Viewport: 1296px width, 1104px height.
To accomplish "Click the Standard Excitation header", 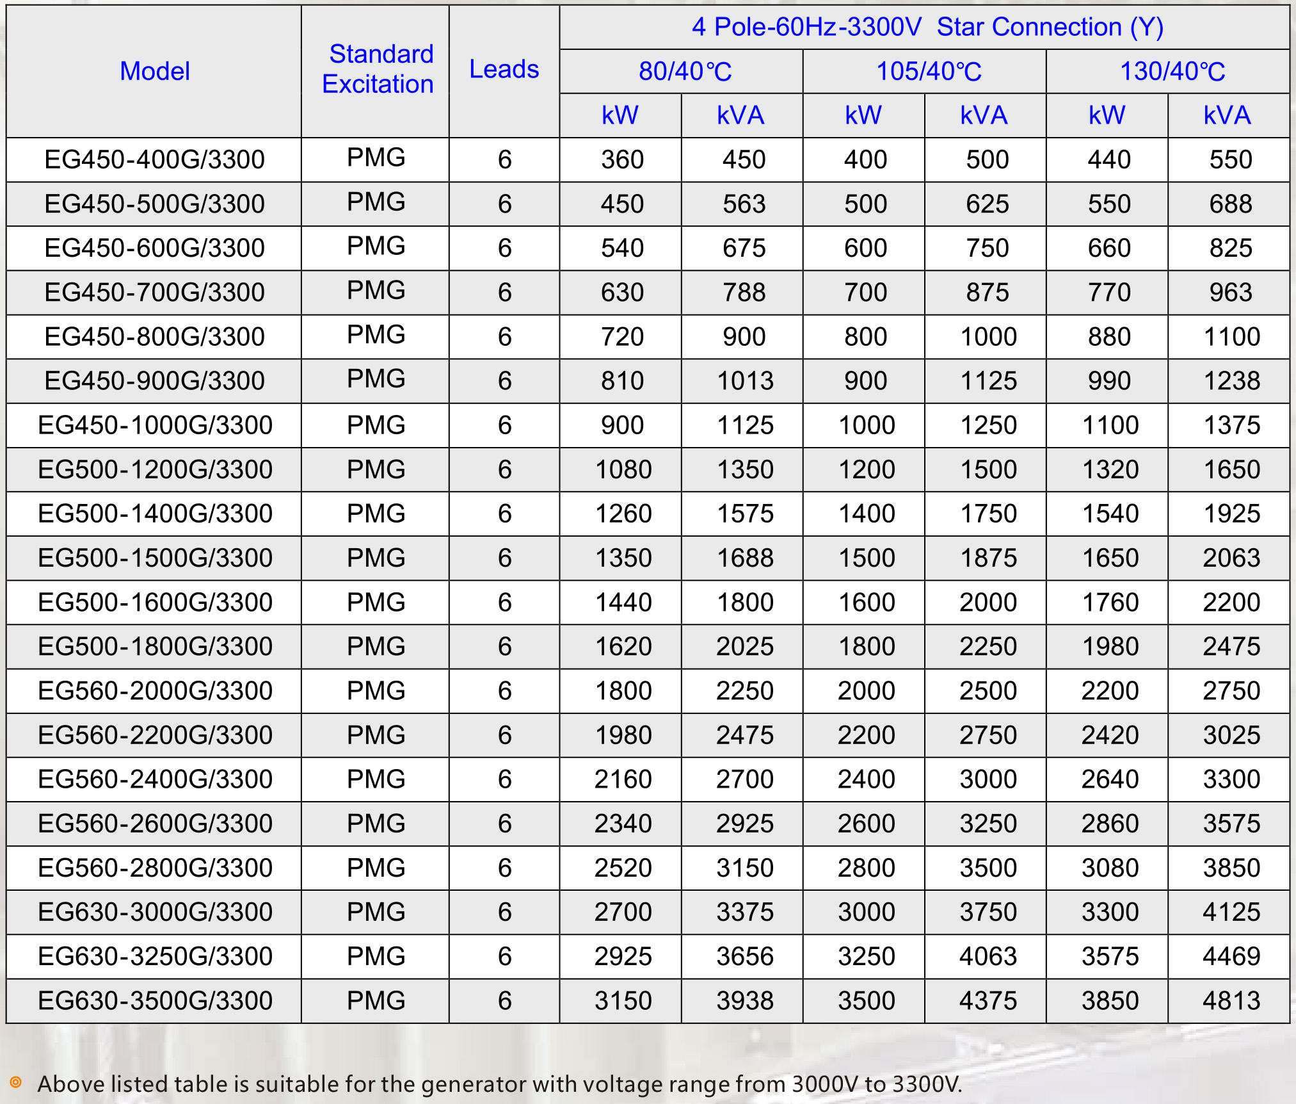I will [378, 69].
